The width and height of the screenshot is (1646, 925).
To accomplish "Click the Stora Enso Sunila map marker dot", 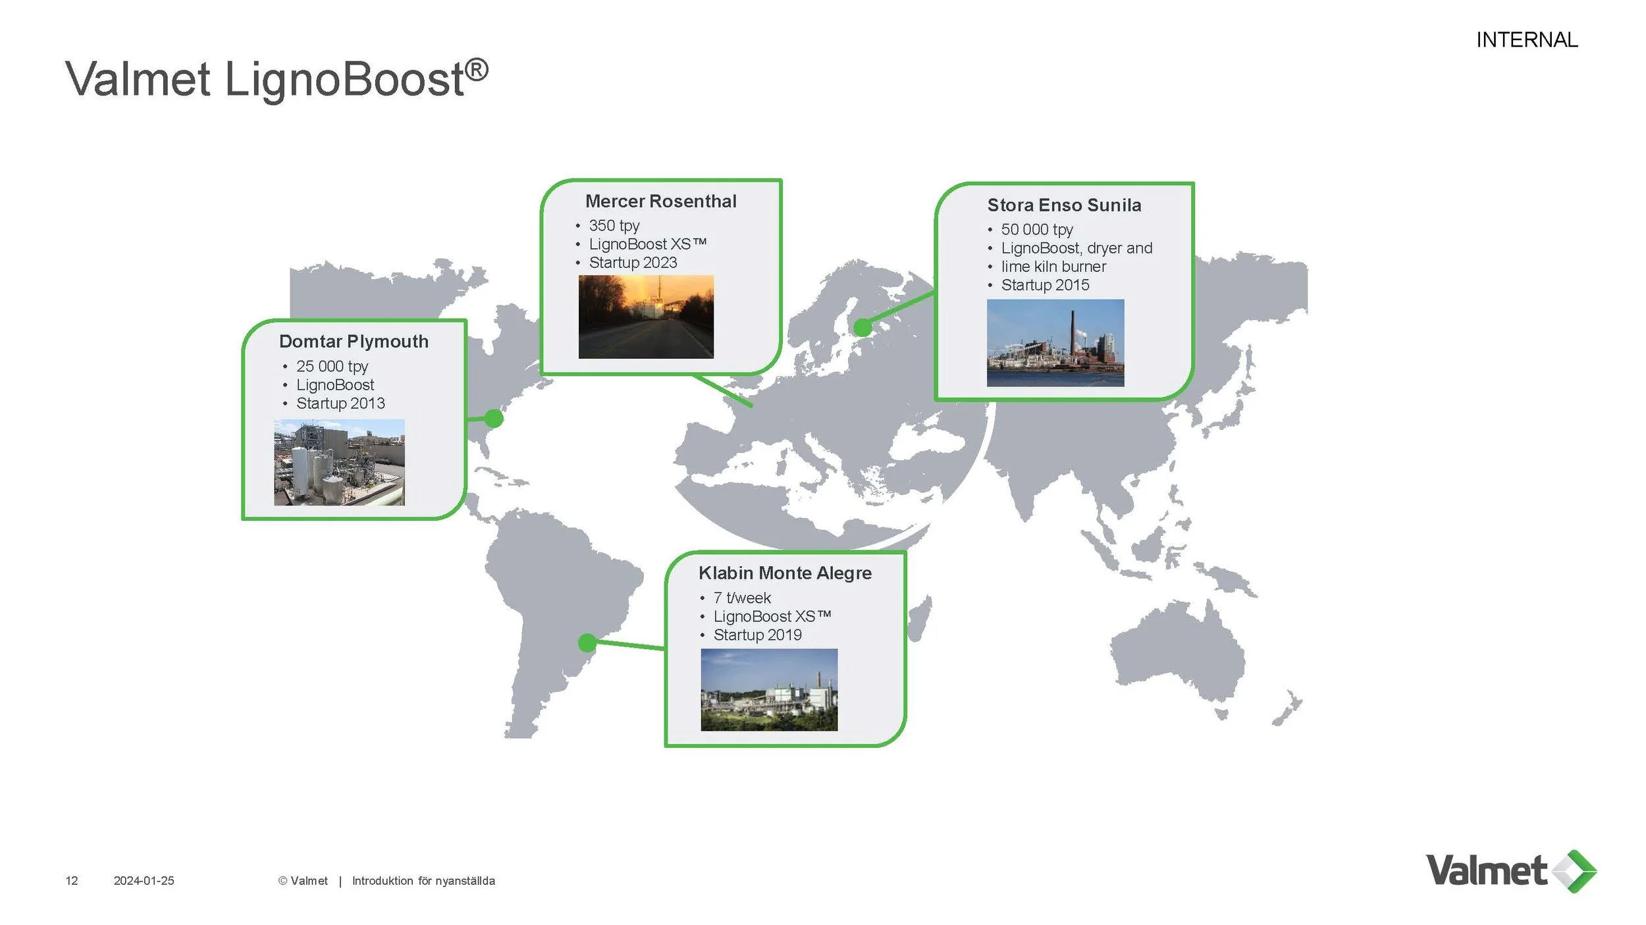I will coord(862,327).
